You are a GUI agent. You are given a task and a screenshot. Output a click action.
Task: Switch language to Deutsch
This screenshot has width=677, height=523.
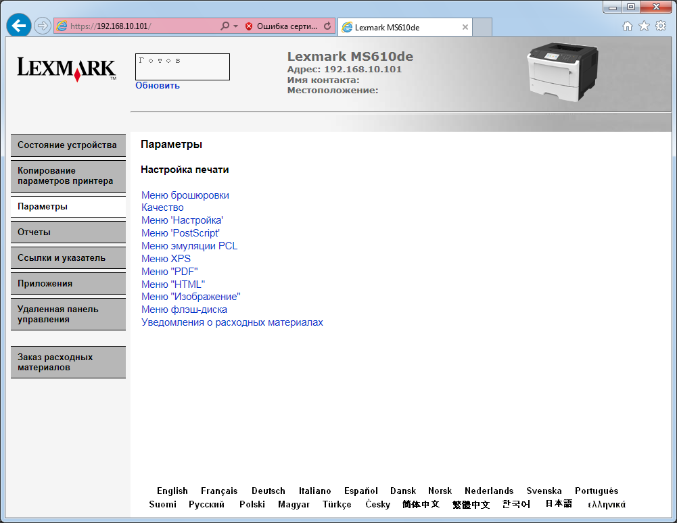tap(268, 491)
